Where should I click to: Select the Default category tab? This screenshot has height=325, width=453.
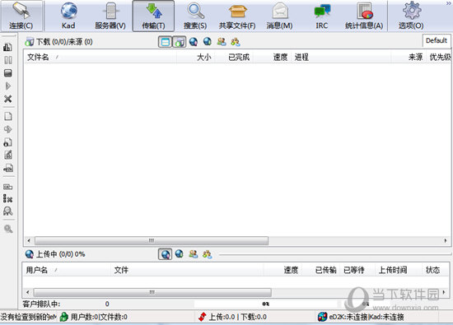(437, 40)
